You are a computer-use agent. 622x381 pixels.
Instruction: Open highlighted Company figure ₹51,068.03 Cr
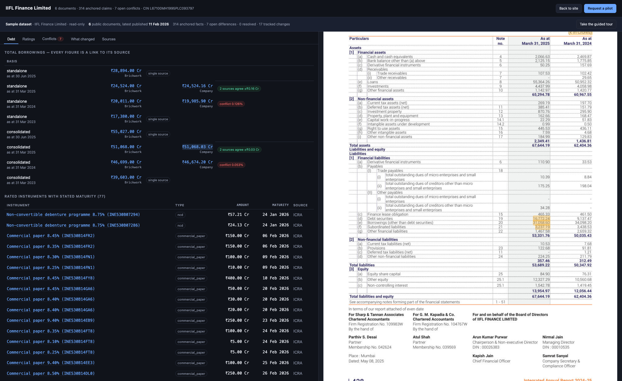pyautogui.click(x=197, y=147)
